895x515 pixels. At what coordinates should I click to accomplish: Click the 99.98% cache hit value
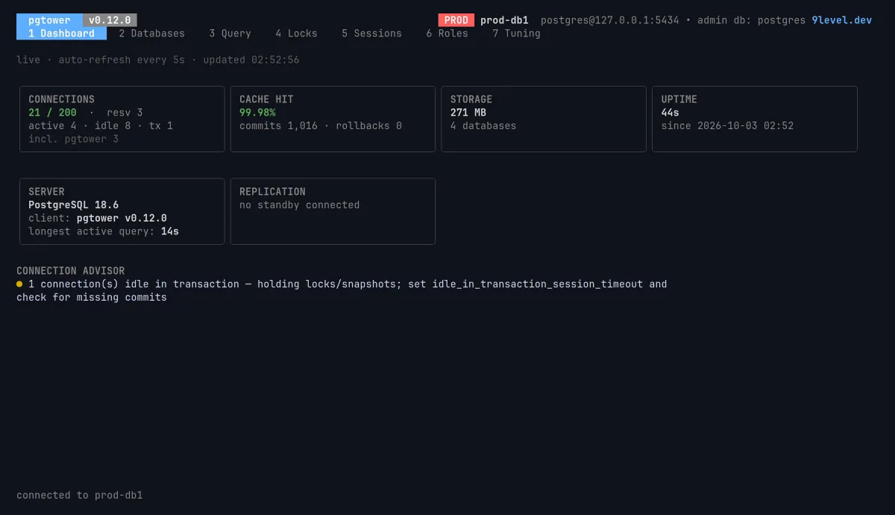tap(257, 113)
